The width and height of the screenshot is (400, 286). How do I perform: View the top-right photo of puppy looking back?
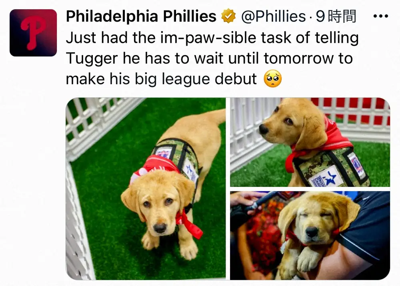[310, 142]
